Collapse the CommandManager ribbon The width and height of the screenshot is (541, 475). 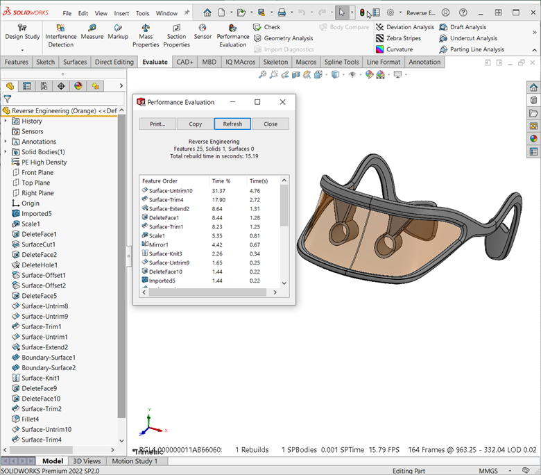point(535,50)
